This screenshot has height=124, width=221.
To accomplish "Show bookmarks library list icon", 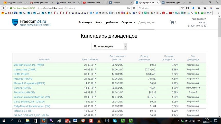I will click(187, 8).
